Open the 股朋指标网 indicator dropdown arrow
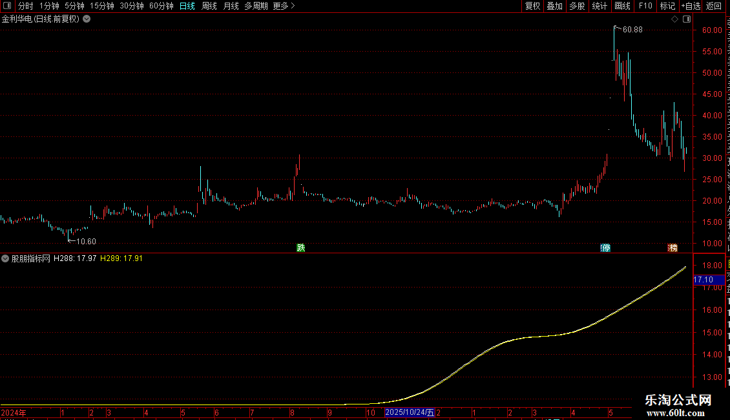This screenshot has height=420, width=730. tap(5, 258)
